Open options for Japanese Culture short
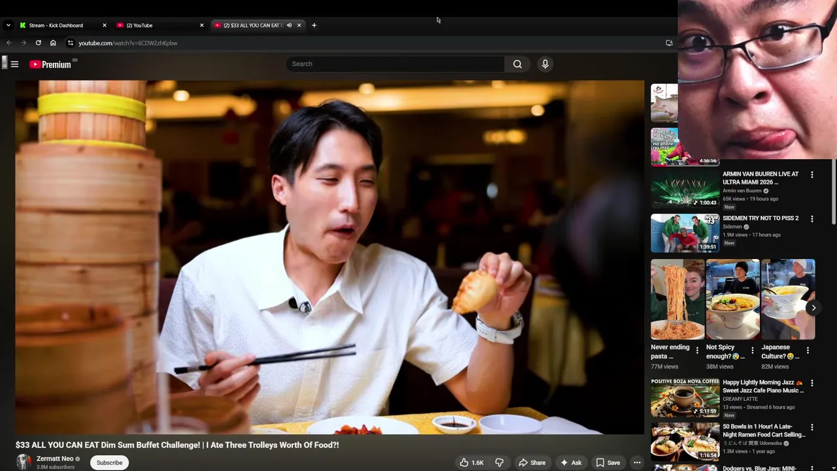 (x=808, y=351)
